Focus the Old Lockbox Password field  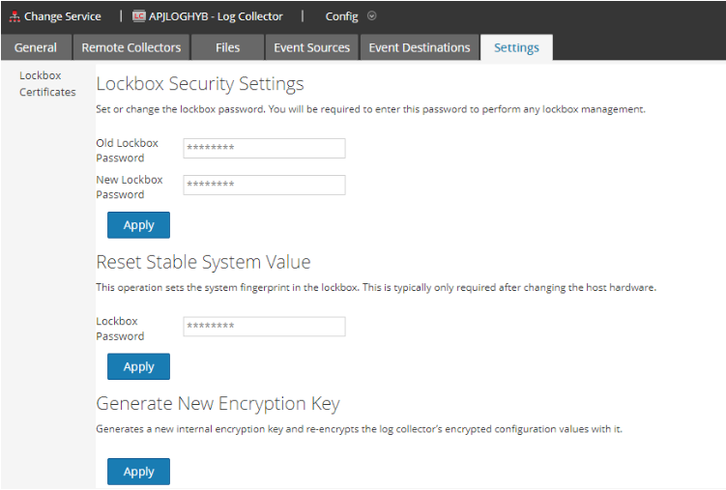264,149
